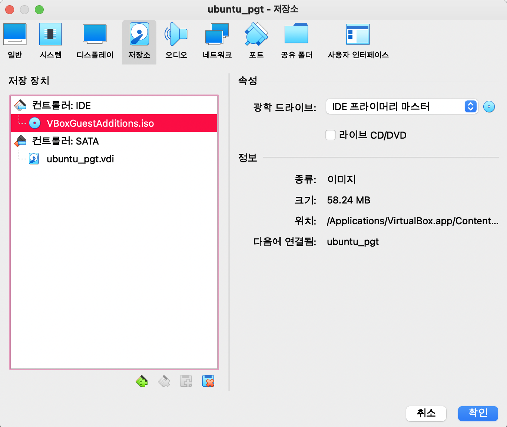
Task: Select the 저장소 (Storage) tab
Action: [139, 42]
